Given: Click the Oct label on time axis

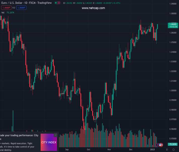Looking at the screenshot, I should [88, 150].
